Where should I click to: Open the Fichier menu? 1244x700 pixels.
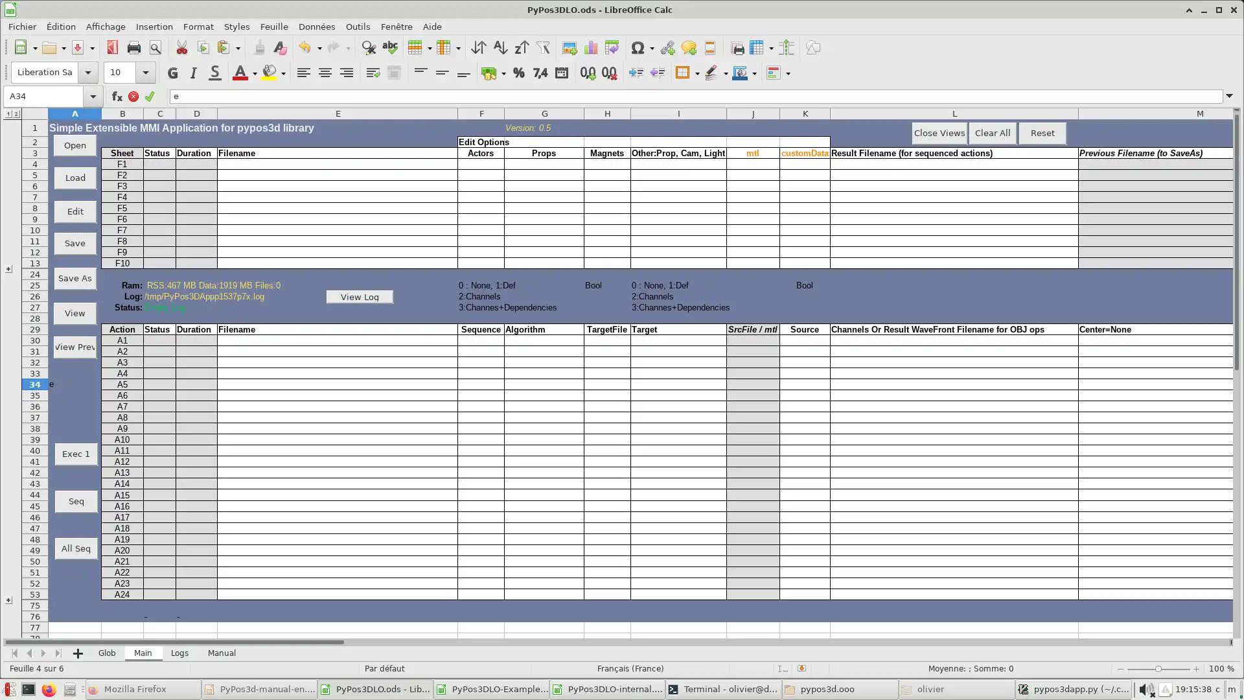[21, 27]
